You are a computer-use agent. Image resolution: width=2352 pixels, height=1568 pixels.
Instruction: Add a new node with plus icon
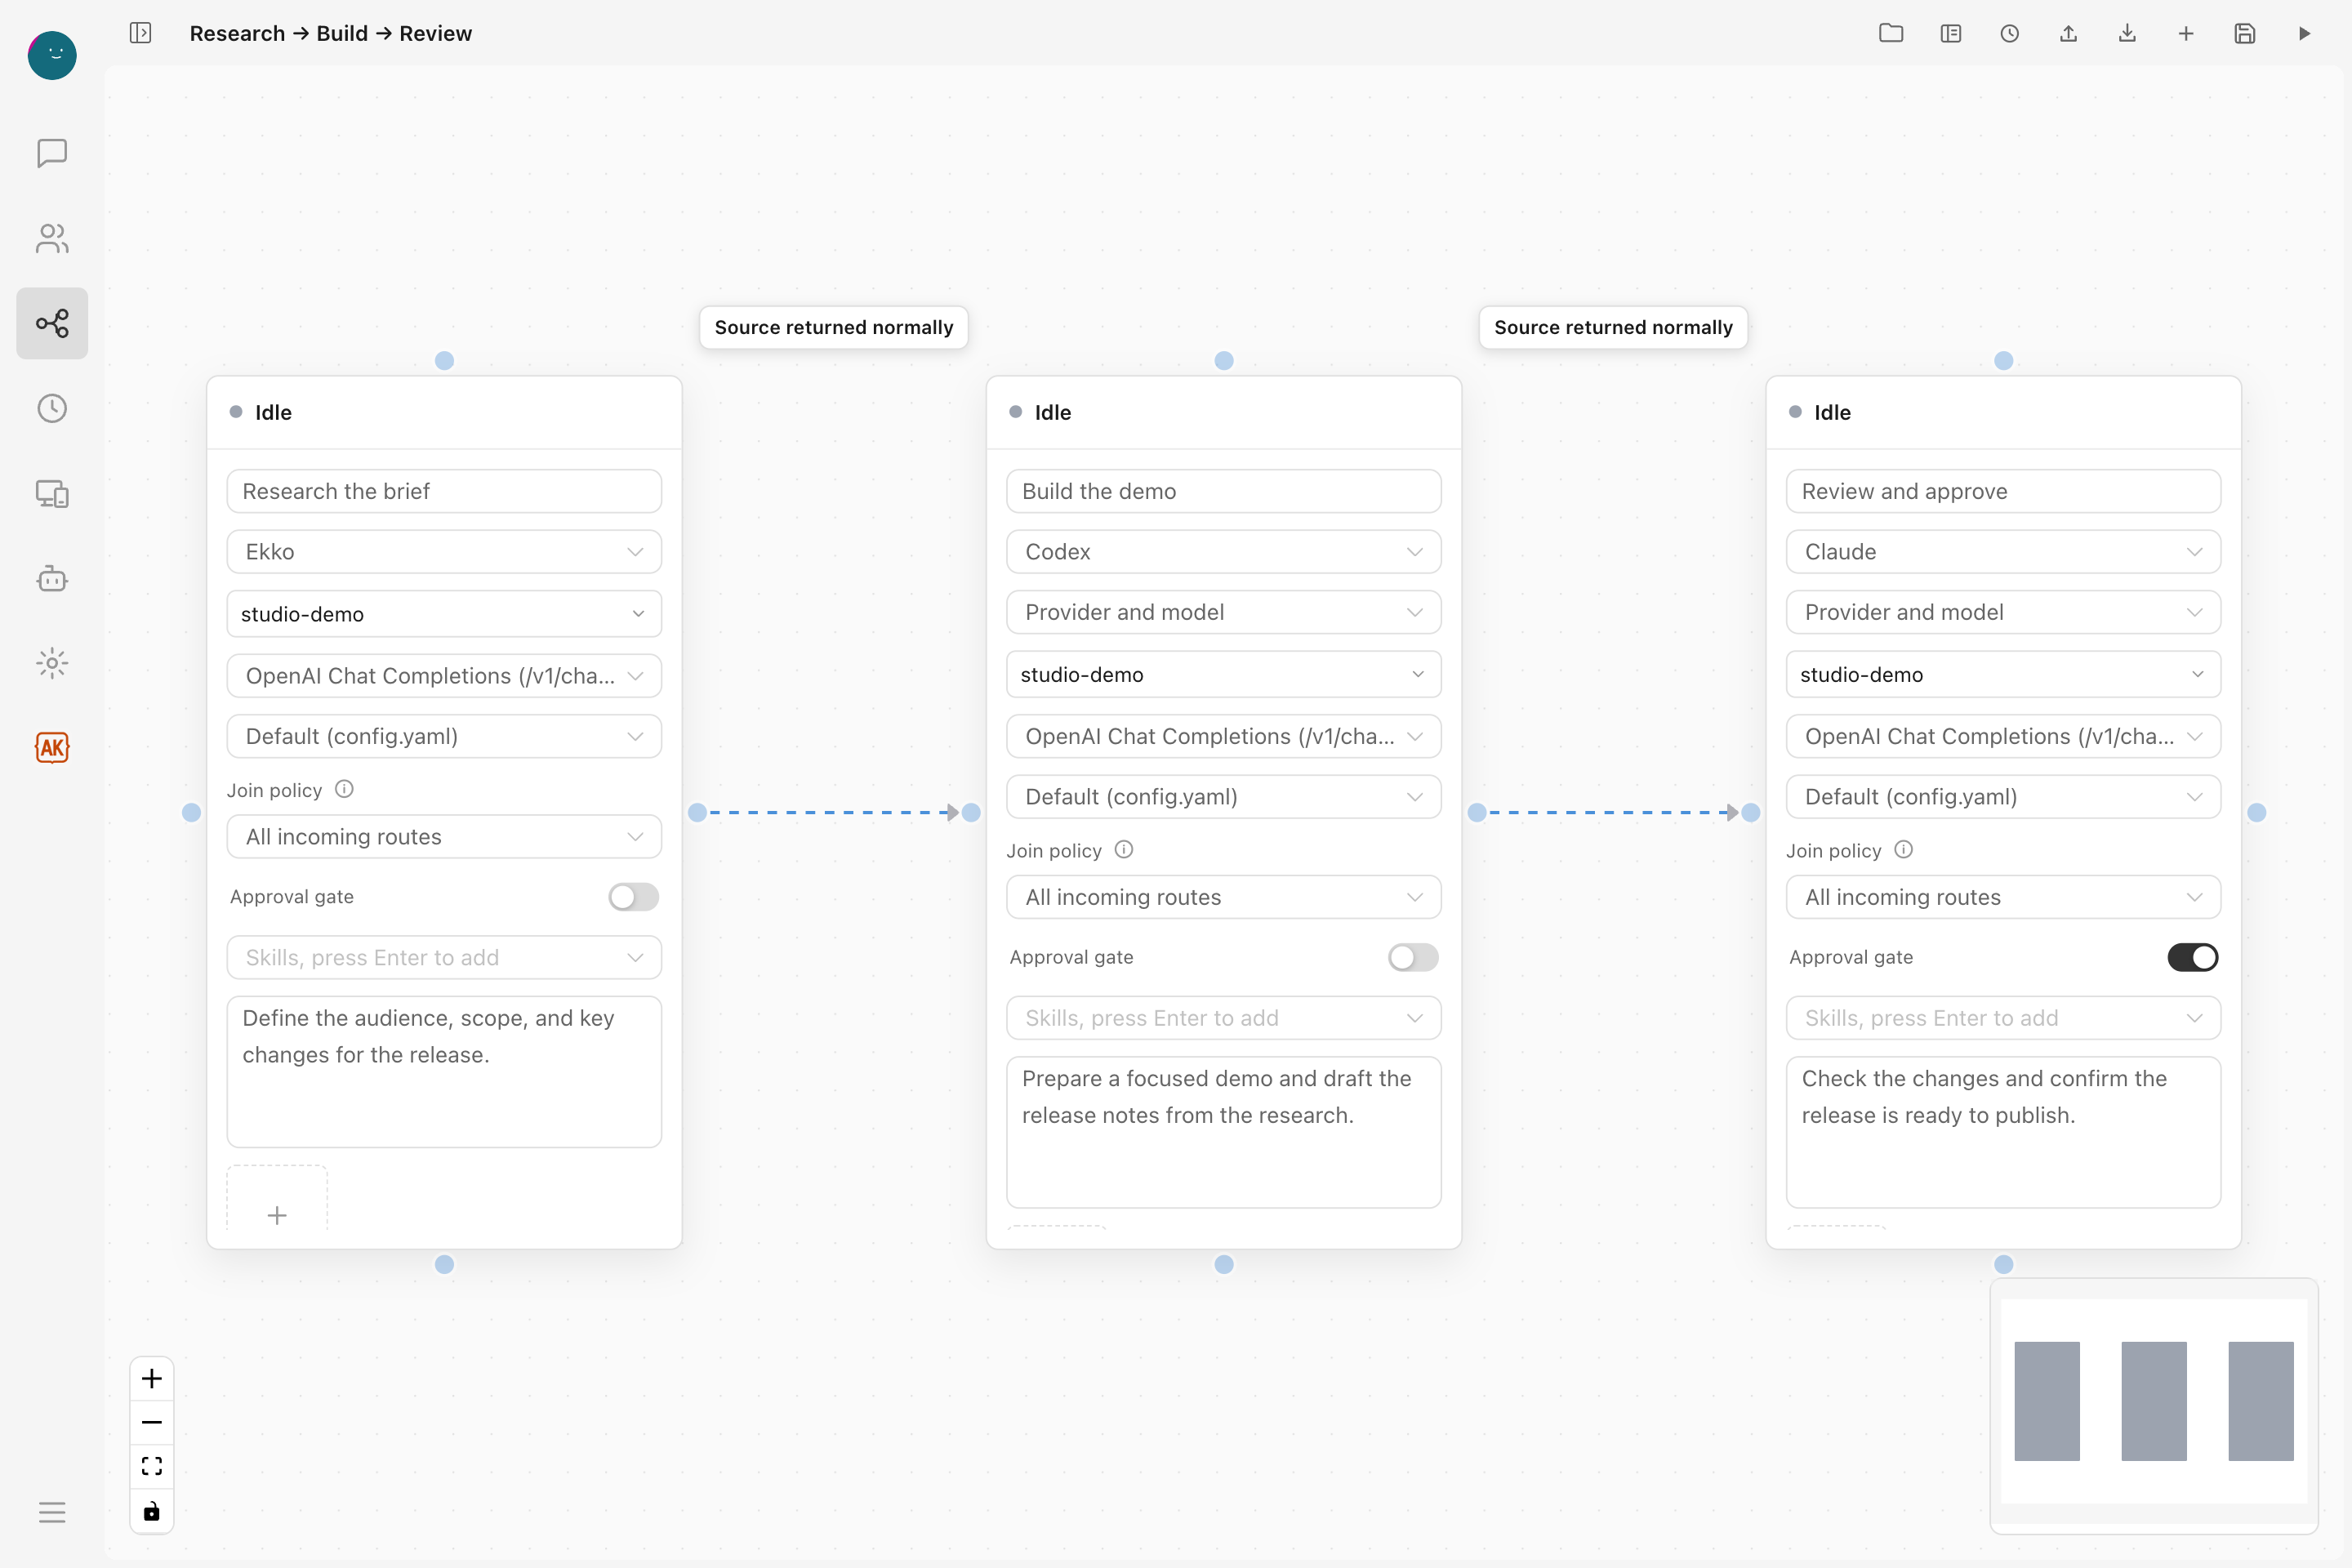(x=2186, y=33)
